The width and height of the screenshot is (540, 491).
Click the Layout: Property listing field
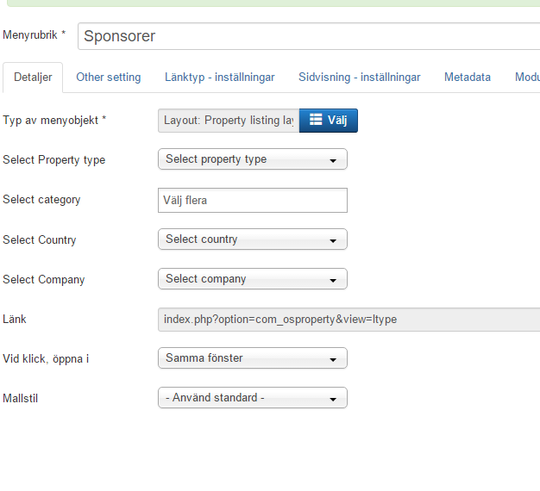pos(229,121)
